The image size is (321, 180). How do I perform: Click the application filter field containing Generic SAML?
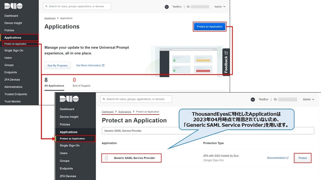[x=208, y=131]
